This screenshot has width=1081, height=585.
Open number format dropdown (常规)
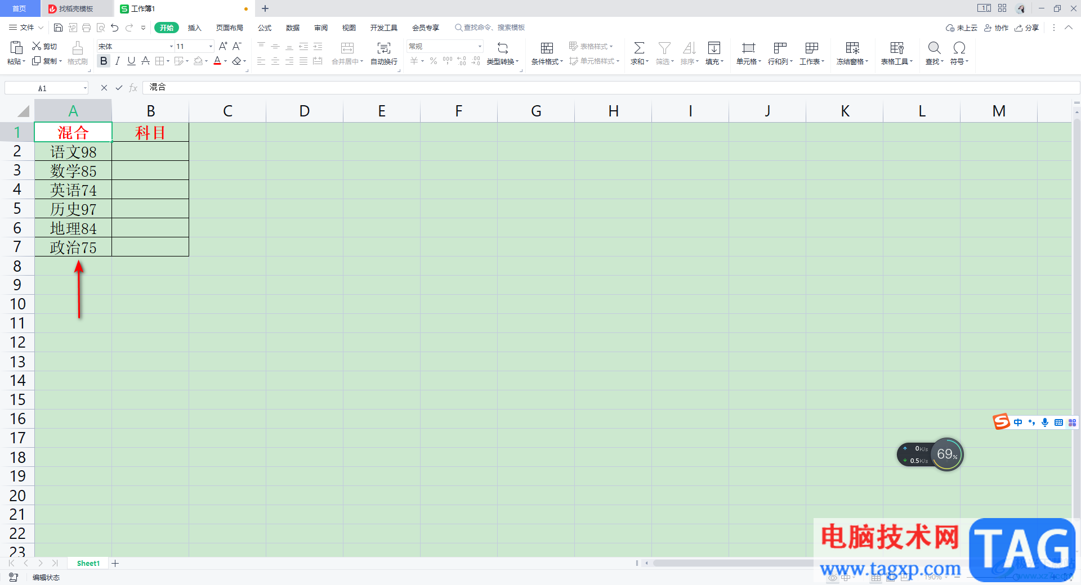coord(480,46)
